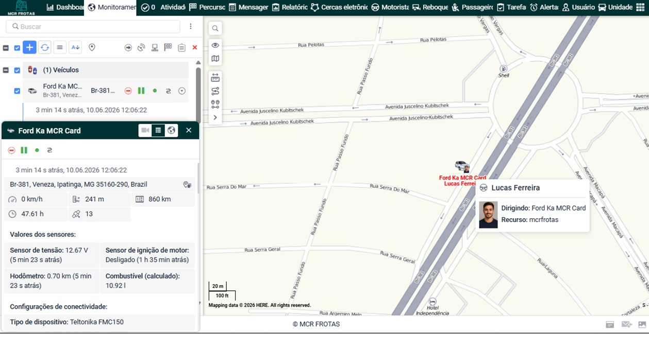Image resolution: width=649 pixels, height=350 pixels.
Task: Click Hotel Independência marker on map
Action: pyautogui.click(x=432, y=301)
